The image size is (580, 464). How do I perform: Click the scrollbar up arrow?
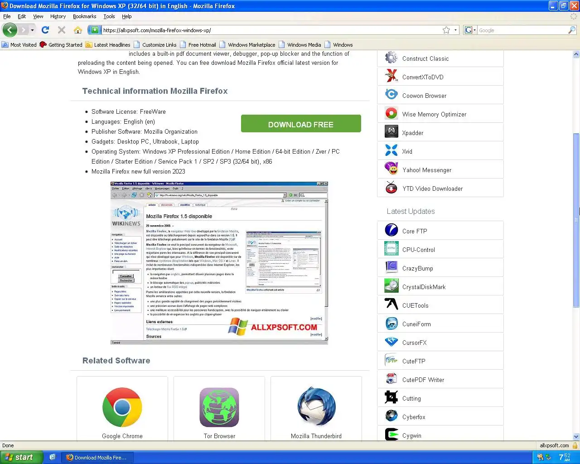point(576,54)
